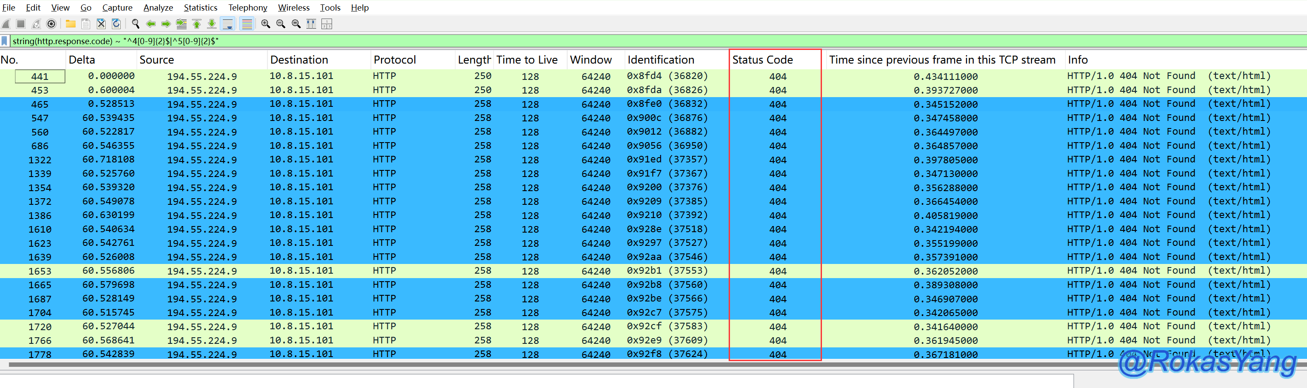Open the Analyze menu

[158, 8]
